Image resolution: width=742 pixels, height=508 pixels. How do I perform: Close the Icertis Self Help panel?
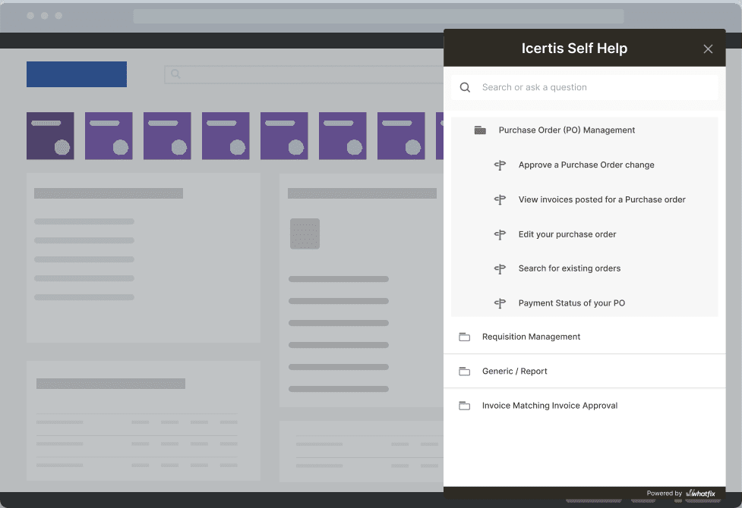708,49
